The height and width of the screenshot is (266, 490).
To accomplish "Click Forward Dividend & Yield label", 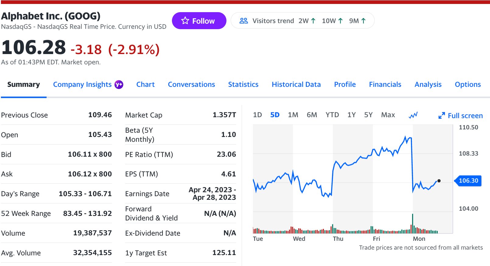I will click(151, 213).
